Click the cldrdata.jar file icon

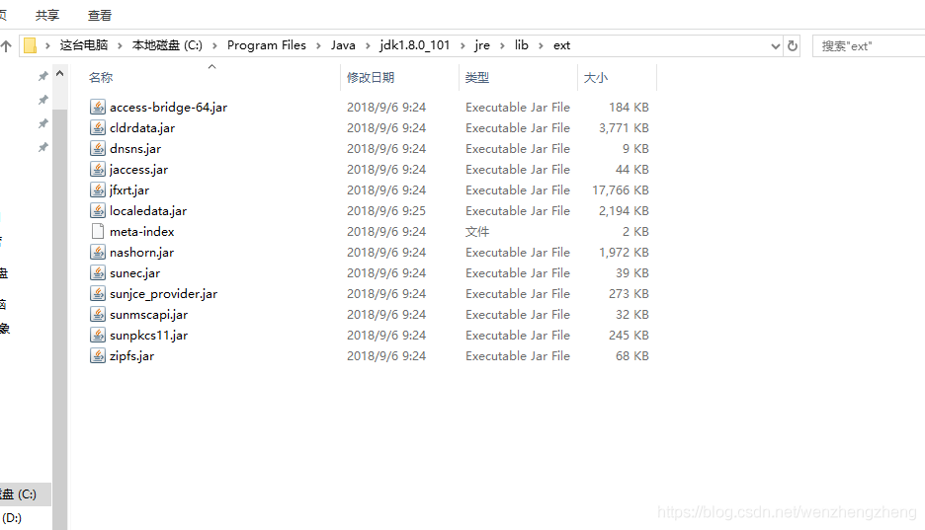(98, 127)
